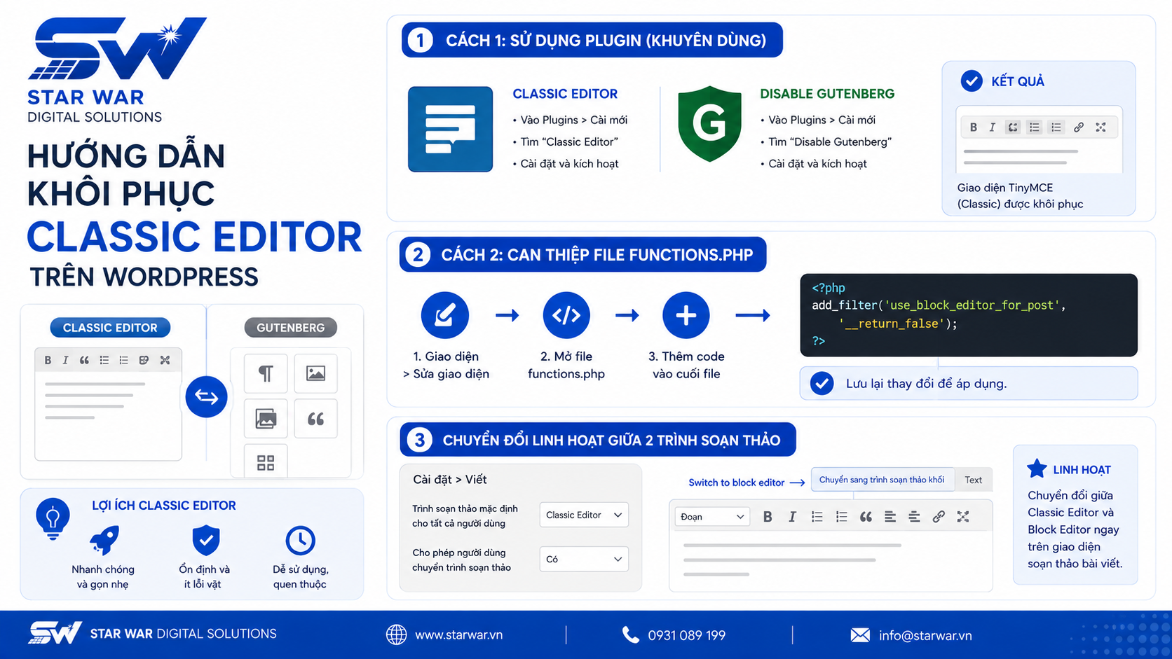Click the blue Classic Editor plugin icon
Screen dimensions: 1172x659
[450, 129]
